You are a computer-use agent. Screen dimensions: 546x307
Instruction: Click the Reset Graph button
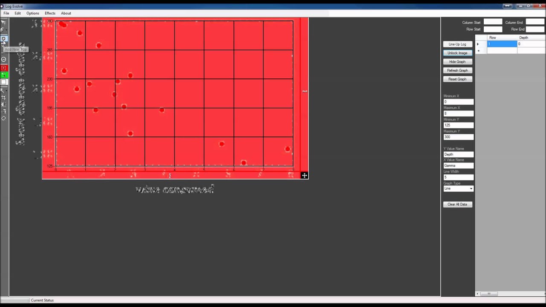[x=458, y=79]
